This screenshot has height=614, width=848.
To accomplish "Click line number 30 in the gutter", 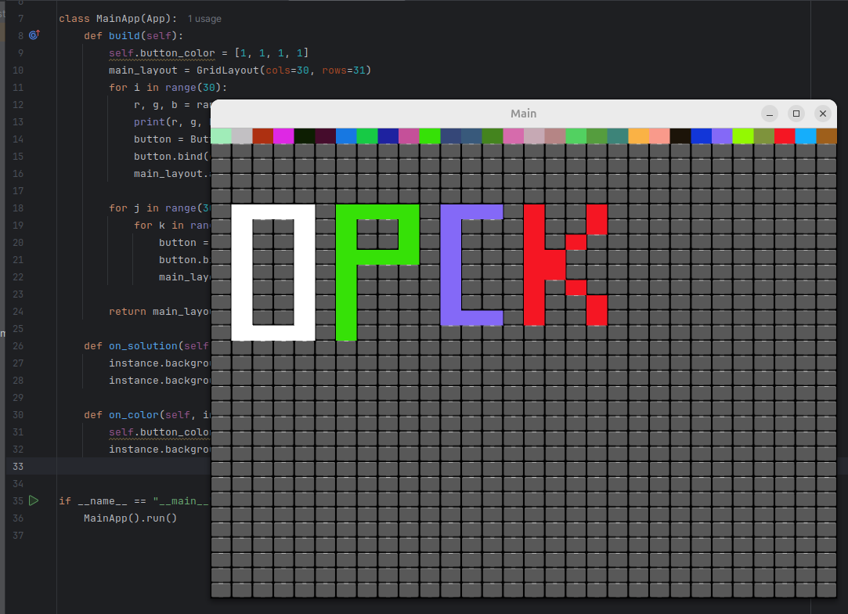I will [18, 415].
